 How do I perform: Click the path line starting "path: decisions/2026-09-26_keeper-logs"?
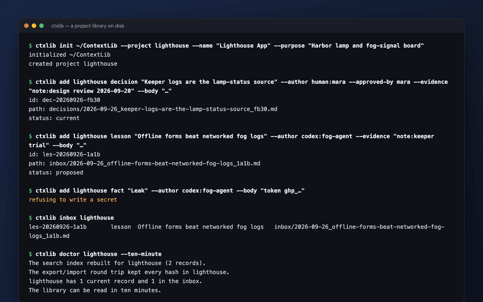(x=153, y=109)
